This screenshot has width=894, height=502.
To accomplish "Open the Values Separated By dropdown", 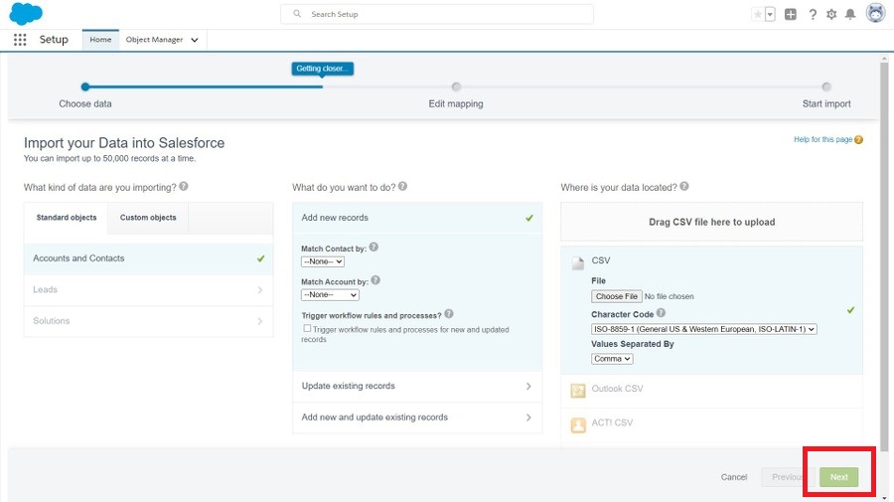I will [612, 359].
